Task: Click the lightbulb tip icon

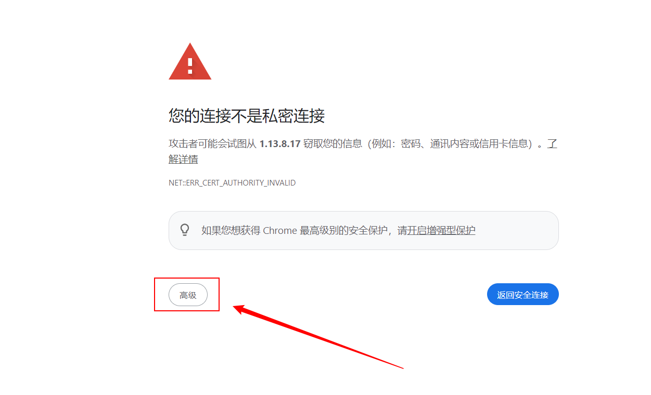Action: tap(184, 230)
